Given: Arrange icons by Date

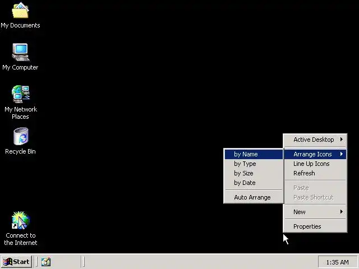Looking at the screenshot, I should pos(254,183).
